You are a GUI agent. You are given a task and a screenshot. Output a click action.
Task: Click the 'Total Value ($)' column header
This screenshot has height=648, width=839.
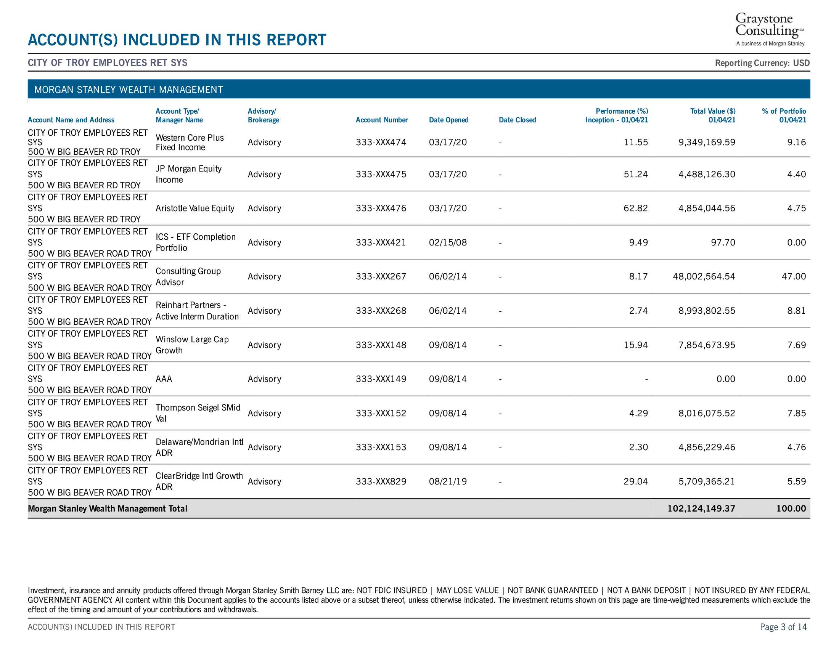pyautogui.click(x=713, y=115)
